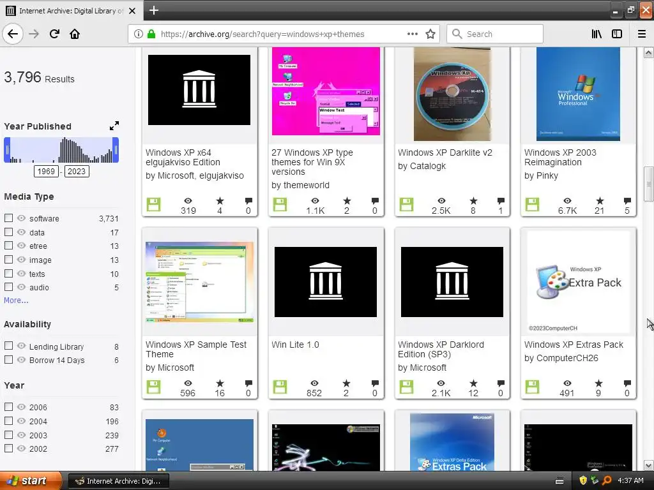Open Windows XP Sample Test Theme title
Screen dimensions: 654x490
(x=196, y=349)
